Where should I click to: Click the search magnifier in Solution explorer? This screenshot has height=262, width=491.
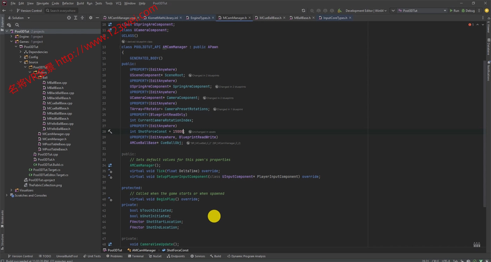17,25
